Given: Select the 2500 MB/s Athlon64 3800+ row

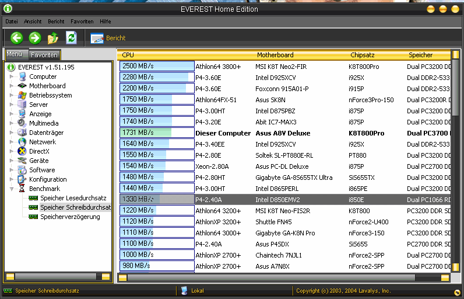Looking at the screenshot, I should pos(284,67).
